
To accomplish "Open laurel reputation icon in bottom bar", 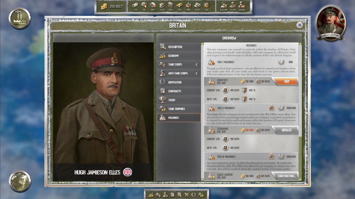I will (194, 195).
